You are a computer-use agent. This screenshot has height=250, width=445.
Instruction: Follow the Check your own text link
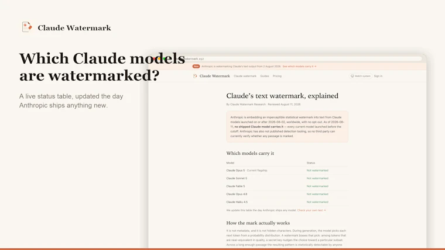[311, 210]
